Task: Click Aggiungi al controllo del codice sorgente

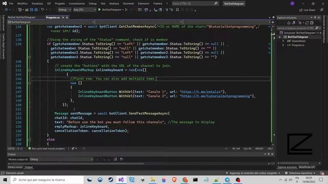Action: [253, 173]
